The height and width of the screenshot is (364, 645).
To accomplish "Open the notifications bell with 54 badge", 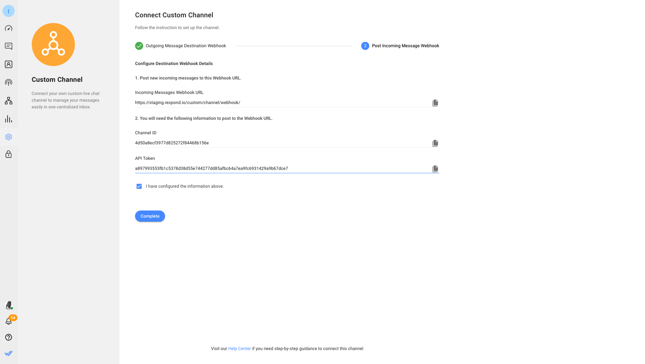I will 9,321.
